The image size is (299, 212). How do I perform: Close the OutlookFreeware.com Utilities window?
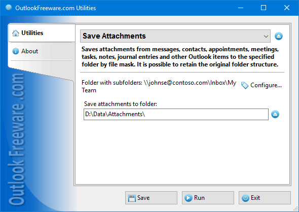287,8
